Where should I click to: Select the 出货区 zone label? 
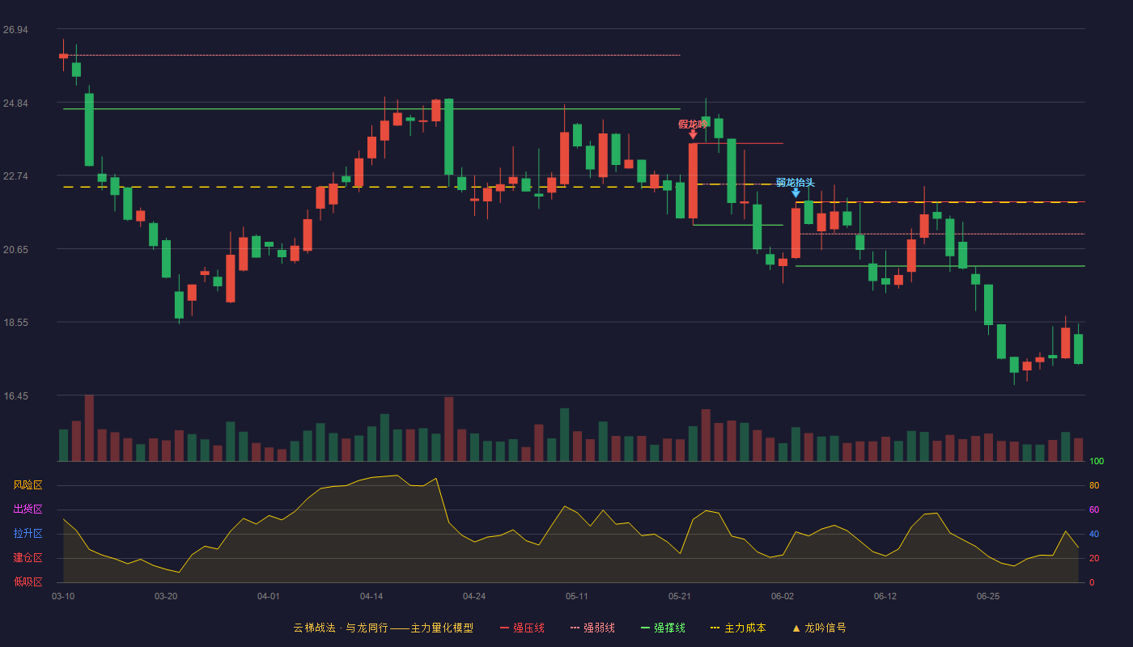pos(28,510)
